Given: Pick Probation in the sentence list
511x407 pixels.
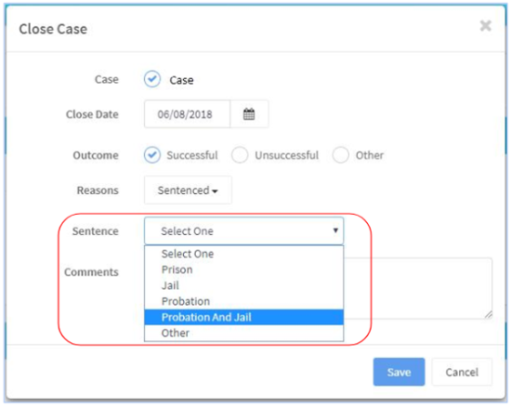Looking at the screenshot, I should click(x=243, y=301).
